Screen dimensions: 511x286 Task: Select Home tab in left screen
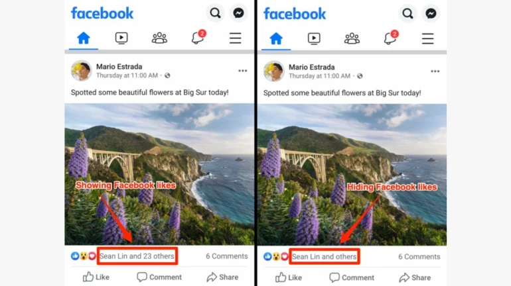pos(84,38)
